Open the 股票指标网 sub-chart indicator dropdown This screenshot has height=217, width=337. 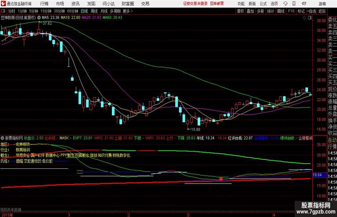pos(2,138)
